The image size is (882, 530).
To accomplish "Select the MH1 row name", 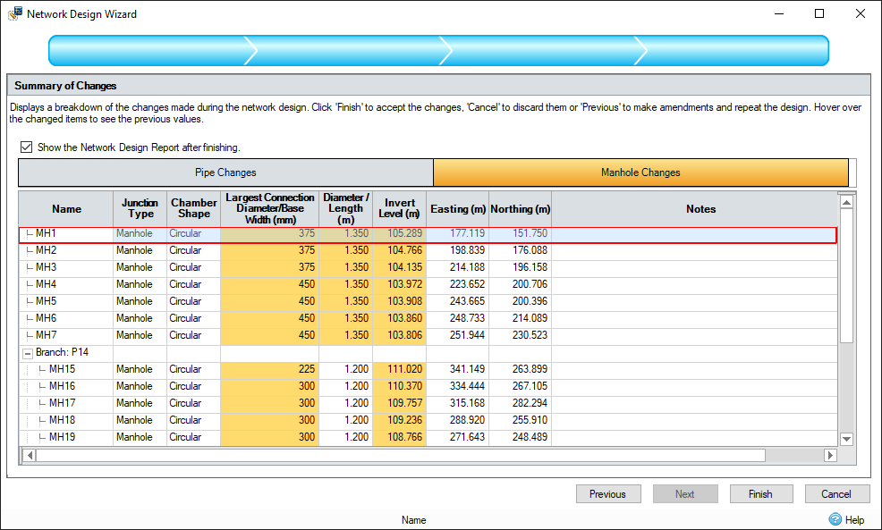I will point(47,233).
